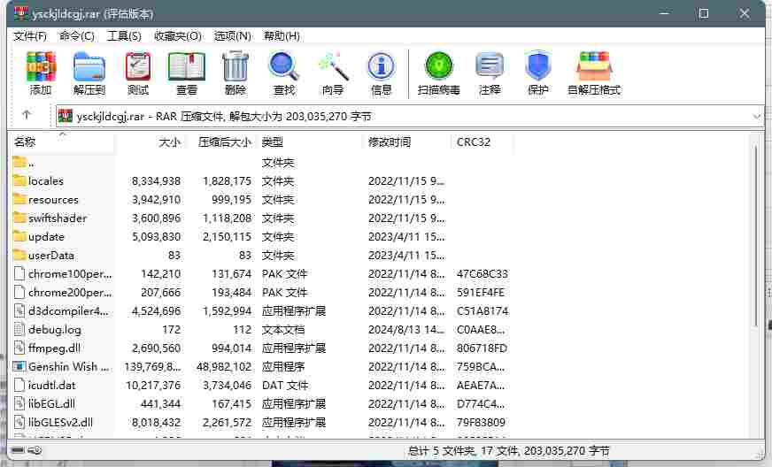Select the chrome100per... PAK file name
This screenshot has height=467, width=772.
click(x=70, y=273)
